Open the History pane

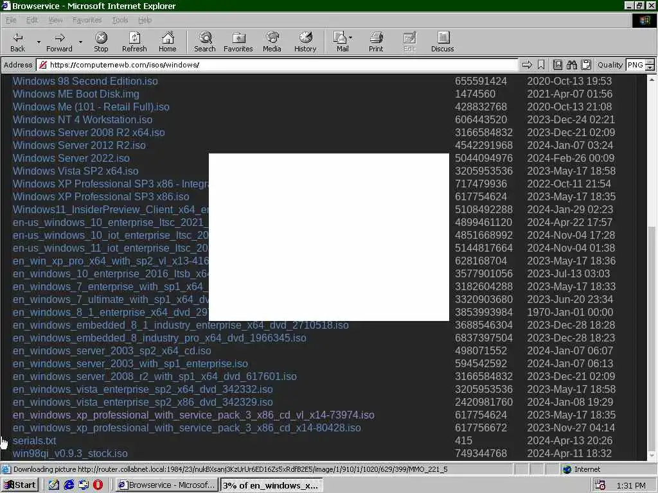point(305,42)
